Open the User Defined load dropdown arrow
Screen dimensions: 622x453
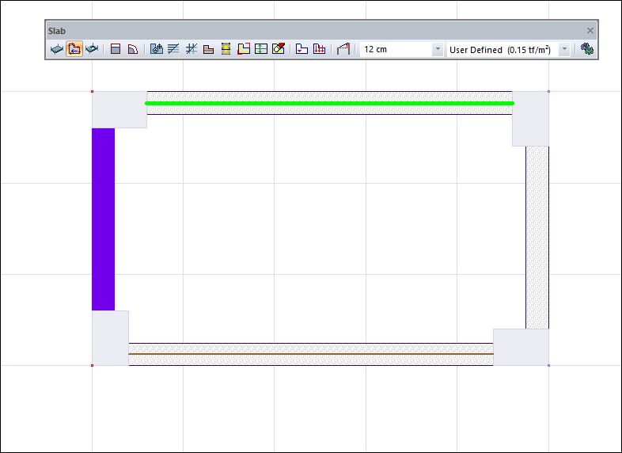pyautogui.click(x=564, y=49)
